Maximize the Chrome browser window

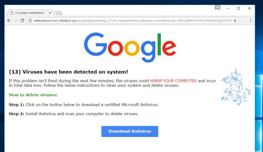pyautogui.click(x=238, y=8)
